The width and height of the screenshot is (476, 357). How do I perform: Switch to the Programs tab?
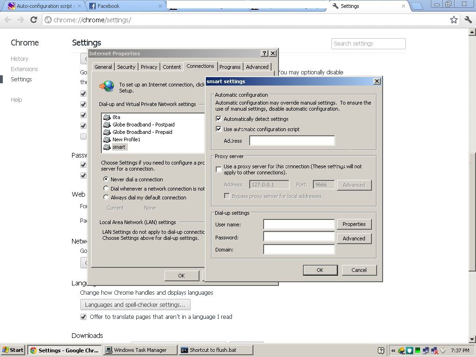click(230, 67)
